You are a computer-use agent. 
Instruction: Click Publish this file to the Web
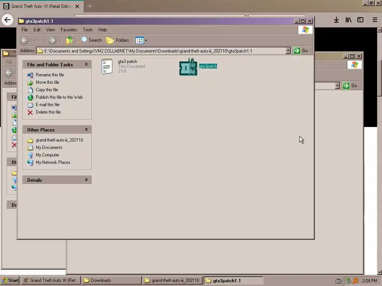[59, 97]
